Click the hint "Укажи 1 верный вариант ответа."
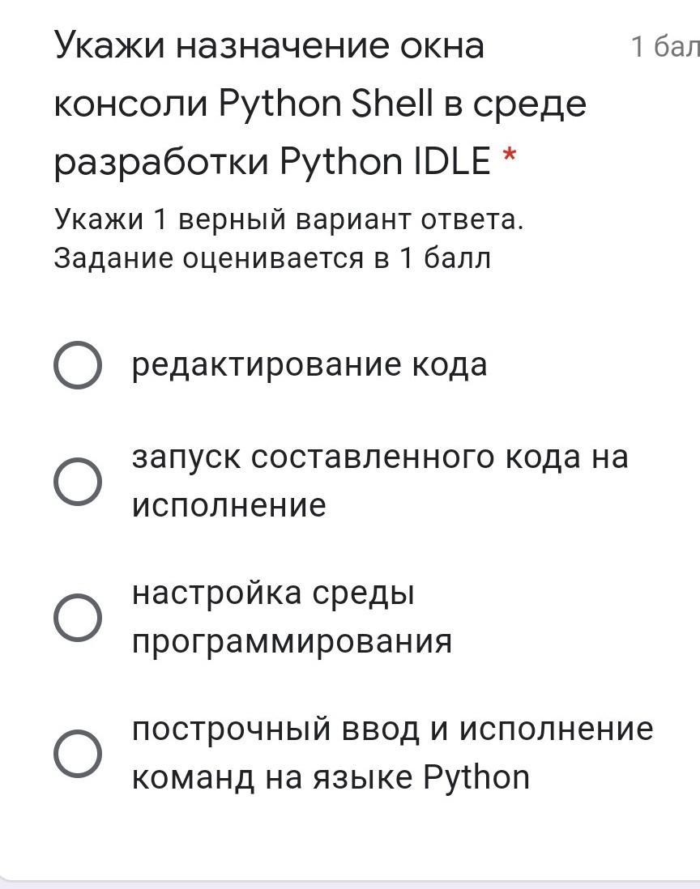This screenshot has height=889, width=700. coord(288,219)
